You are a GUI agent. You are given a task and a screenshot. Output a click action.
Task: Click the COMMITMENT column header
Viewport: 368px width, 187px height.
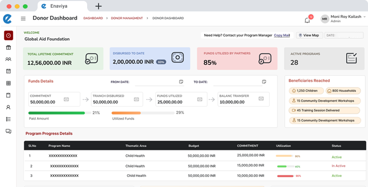pyautogui.click(x=248, y=146)
